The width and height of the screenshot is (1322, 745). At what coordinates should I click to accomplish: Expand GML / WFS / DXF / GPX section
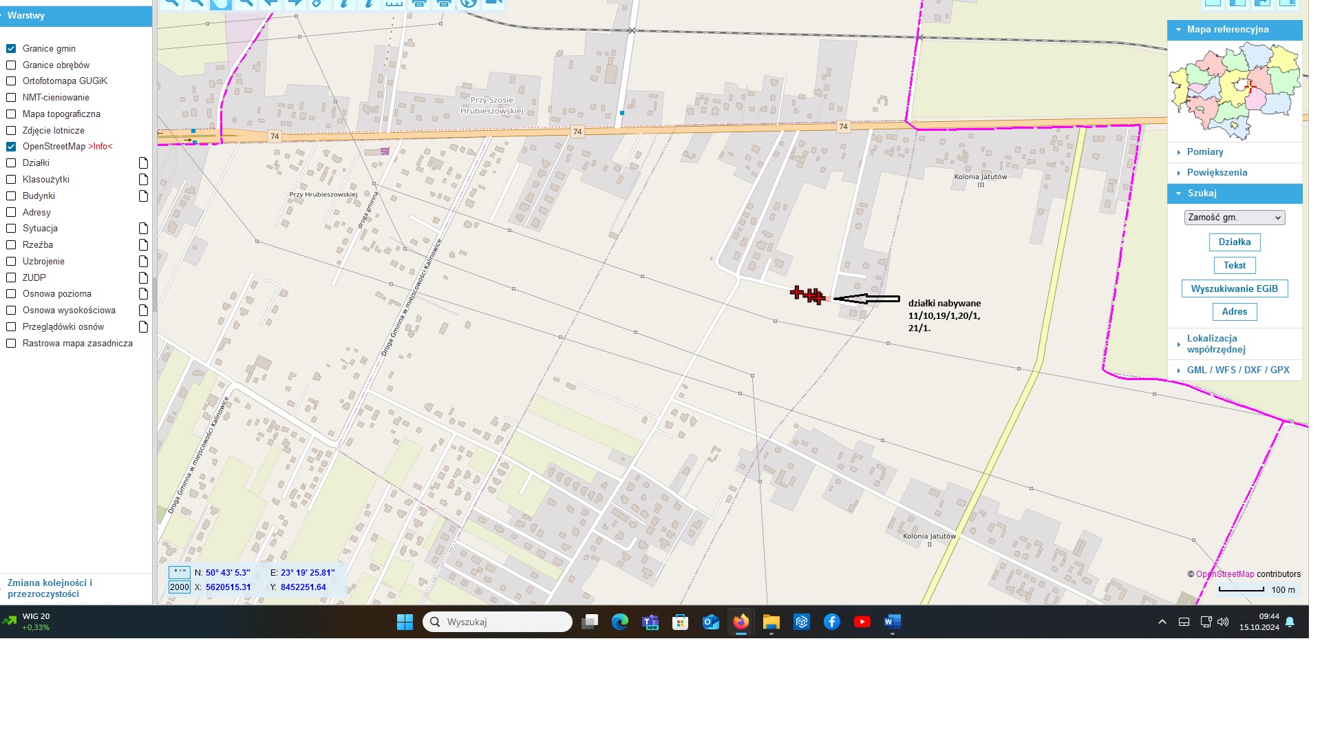(1237, 370)
